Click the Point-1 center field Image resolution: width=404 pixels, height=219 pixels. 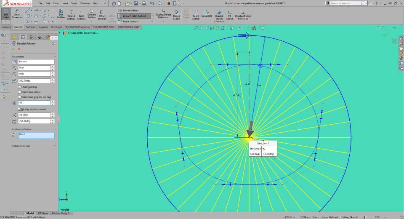coord(36,61)
